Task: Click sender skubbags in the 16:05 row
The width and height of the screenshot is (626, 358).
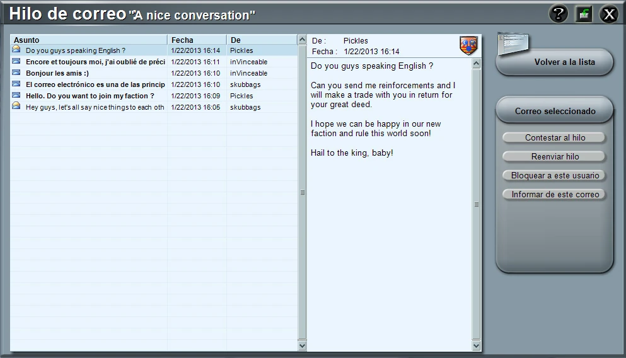Action: click(245, 107)
